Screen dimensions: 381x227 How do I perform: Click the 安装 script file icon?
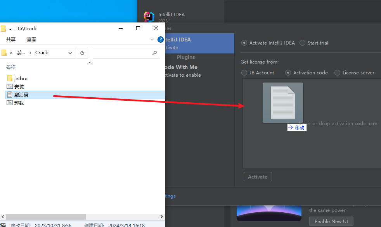(10, 86)
